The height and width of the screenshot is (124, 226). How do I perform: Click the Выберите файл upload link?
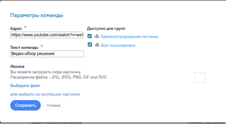(x=25, y=86)
